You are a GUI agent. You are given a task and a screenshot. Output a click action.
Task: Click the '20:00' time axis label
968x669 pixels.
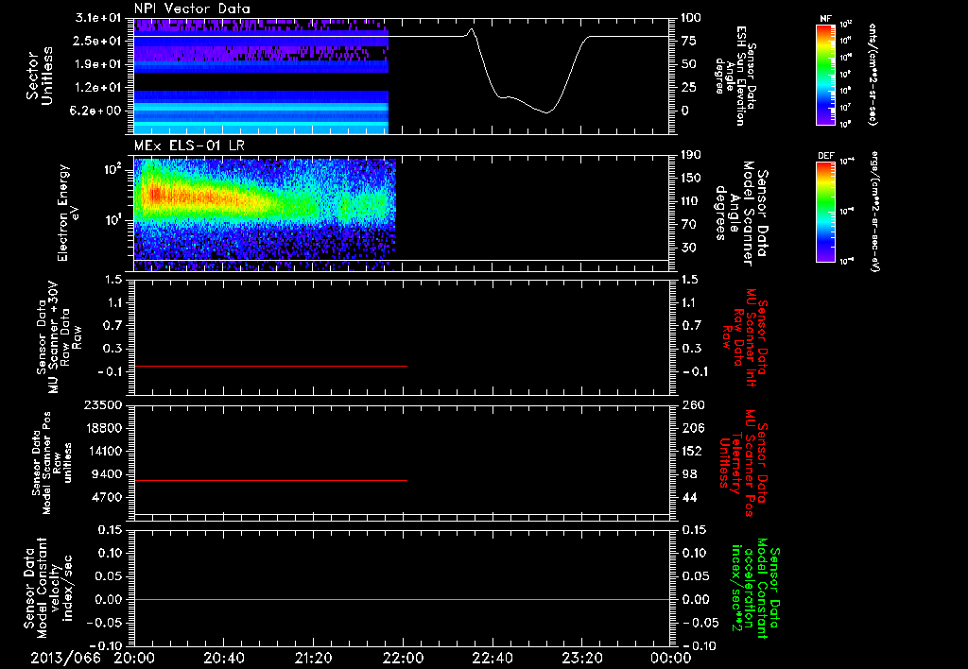coord(134,658)
